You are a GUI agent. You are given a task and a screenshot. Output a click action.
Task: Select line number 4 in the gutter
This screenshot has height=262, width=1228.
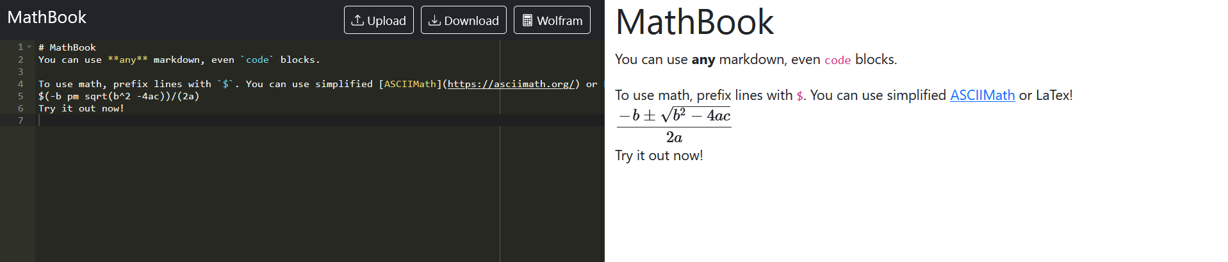(20, 84)
